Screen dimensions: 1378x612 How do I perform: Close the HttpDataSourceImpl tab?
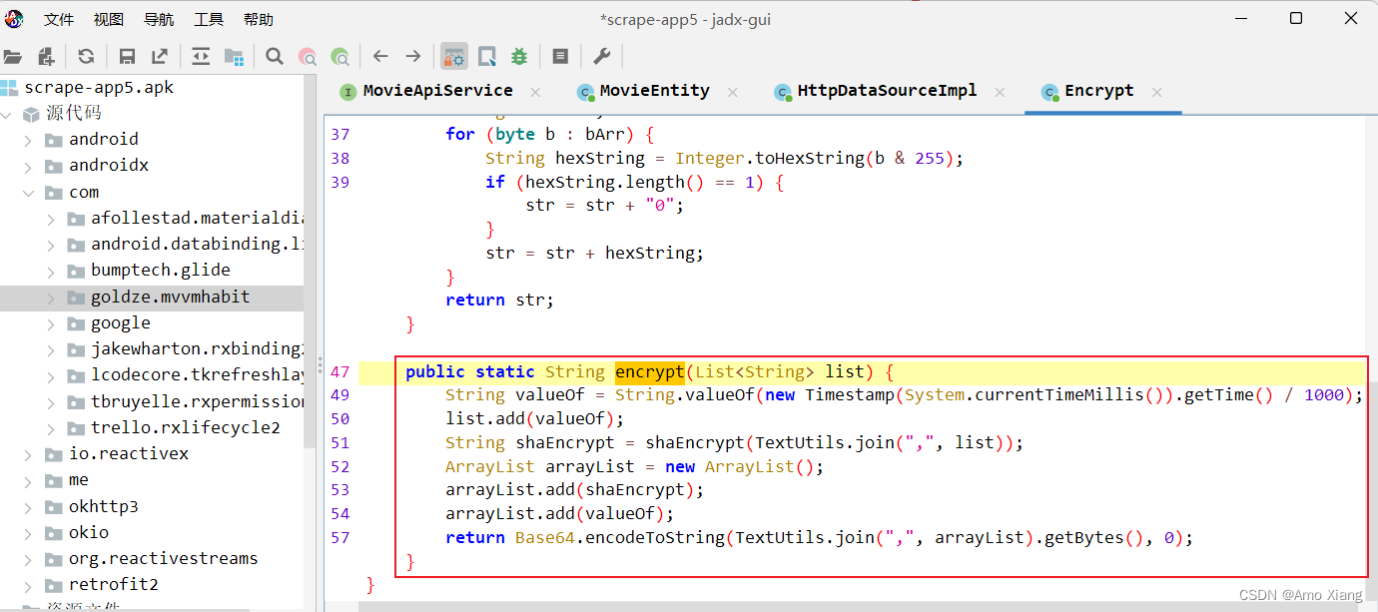click(x=999, y=92)
